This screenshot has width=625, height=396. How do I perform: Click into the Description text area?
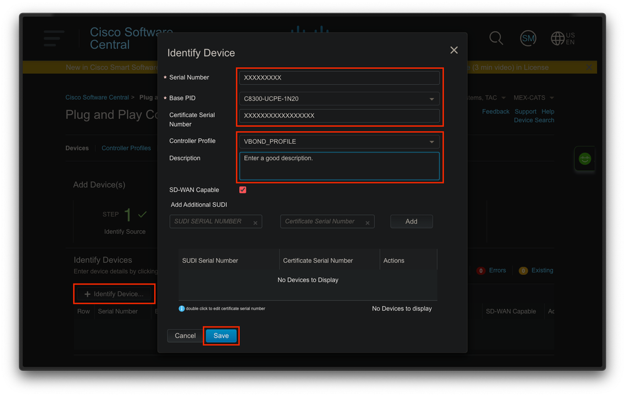(x=339, y=166)
